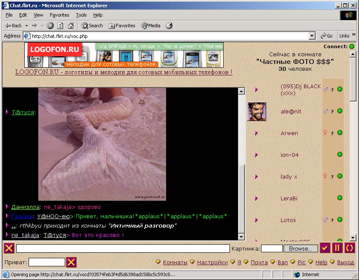Open the Комнаты rooms link
The height and width of the screenshot is (280, 359).
(x=175, y=263)
